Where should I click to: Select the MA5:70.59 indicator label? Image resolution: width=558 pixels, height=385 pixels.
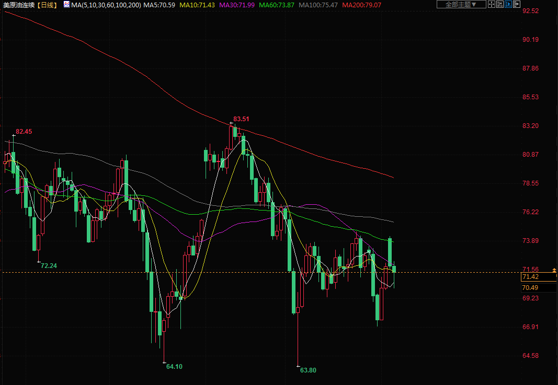[x=159, y=5]
